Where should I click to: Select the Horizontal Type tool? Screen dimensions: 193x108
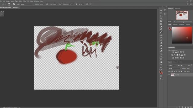[161, 54]
